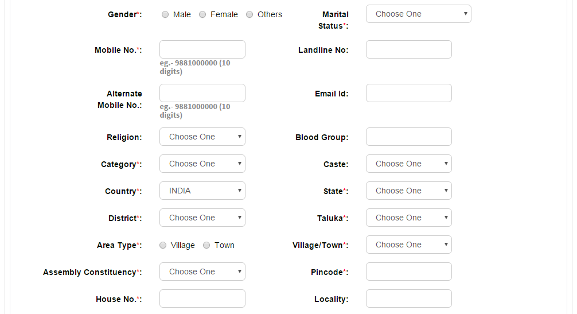Open the Category dropdown
Image resolution: width=577 pixels, height=314 pixels.
[x=202, y=164]
